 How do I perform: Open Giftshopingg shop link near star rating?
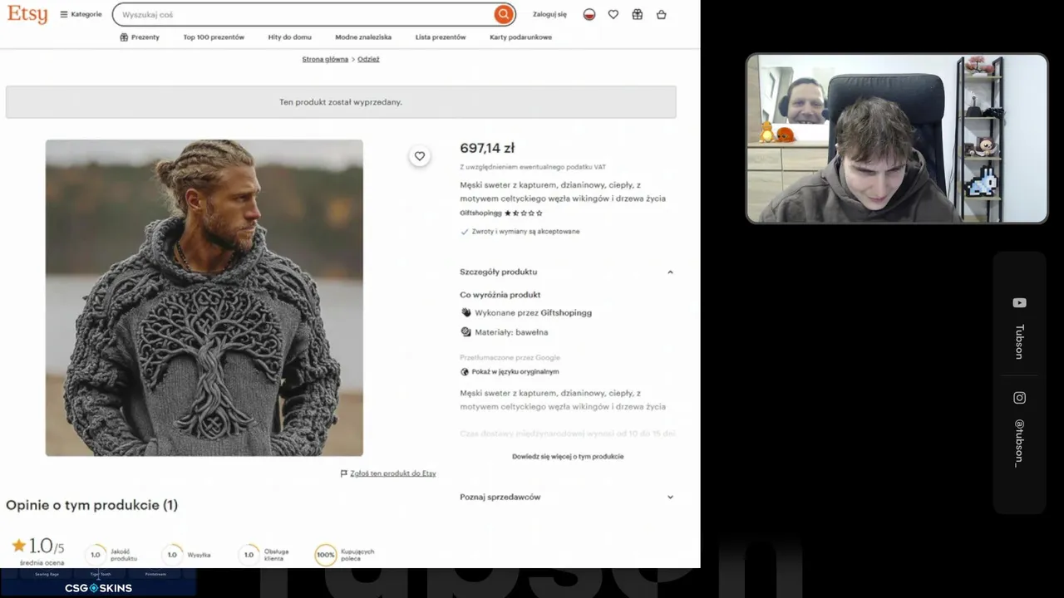481,213
